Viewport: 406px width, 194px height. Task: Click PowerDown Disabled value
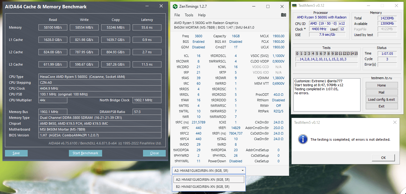pos(236,161)
